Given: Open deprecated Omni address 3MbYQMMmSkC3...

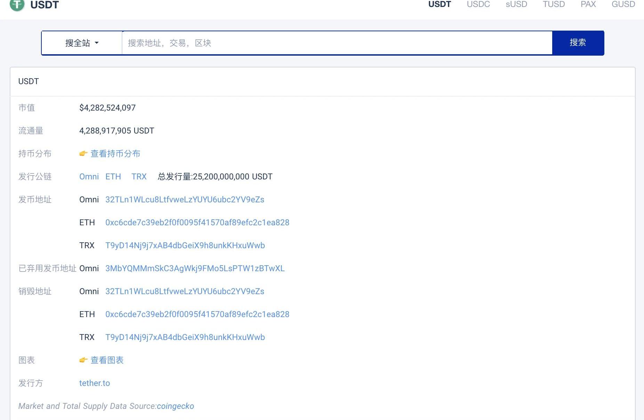Looking at the screenshot, I should (195, 268).
